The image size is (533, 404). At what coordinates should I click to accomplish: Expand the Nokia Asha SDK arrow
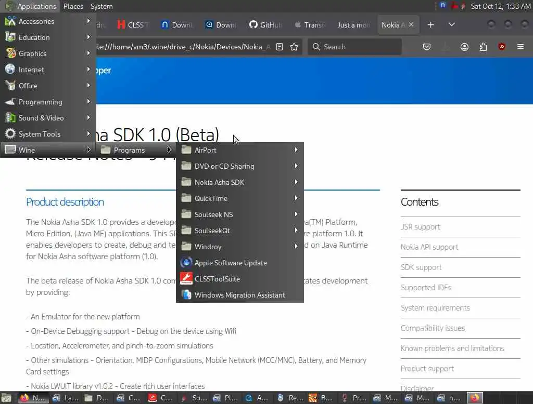[296, 182]
